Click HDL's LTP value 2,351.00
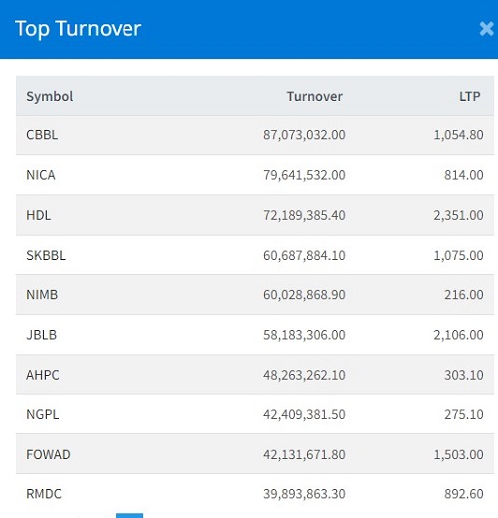The height and width of the screenshot is (518, 498). tap(458, 215)
